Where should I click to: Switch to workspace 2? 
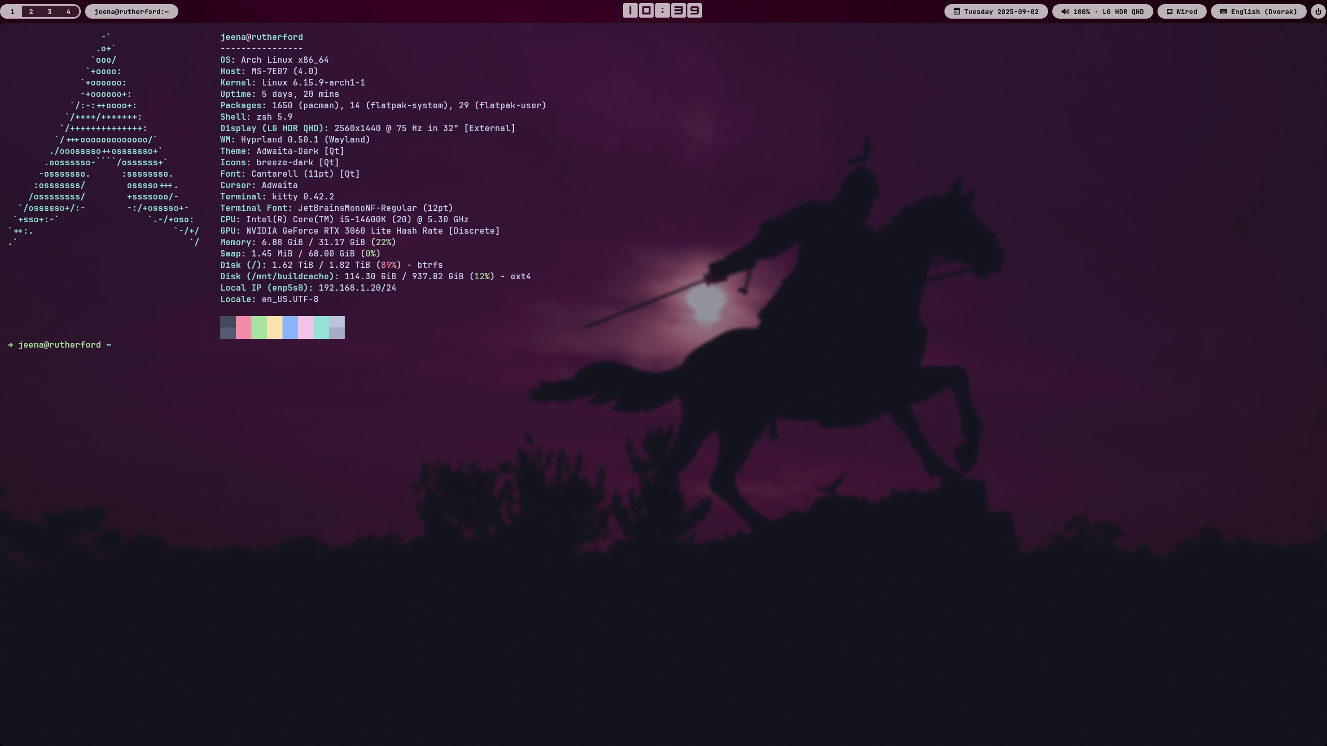31,11
